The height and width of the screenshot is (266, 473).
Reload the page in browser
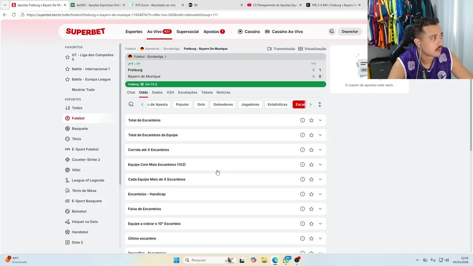[x=14, y=15]
